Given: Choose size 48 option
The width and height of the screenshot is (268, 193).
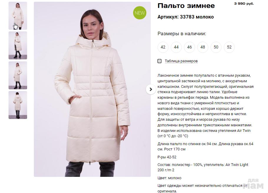Looking at the screenshot, I should [x=203, y=47].
